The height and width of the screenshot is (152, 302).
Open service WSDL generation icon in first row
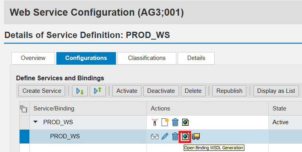pyautogui.click(x=185, y=122)
